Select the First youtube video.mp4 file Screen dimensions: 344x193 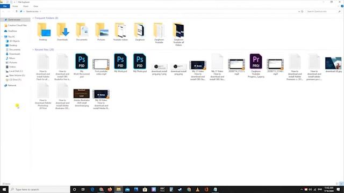click(x=101, y=66)
